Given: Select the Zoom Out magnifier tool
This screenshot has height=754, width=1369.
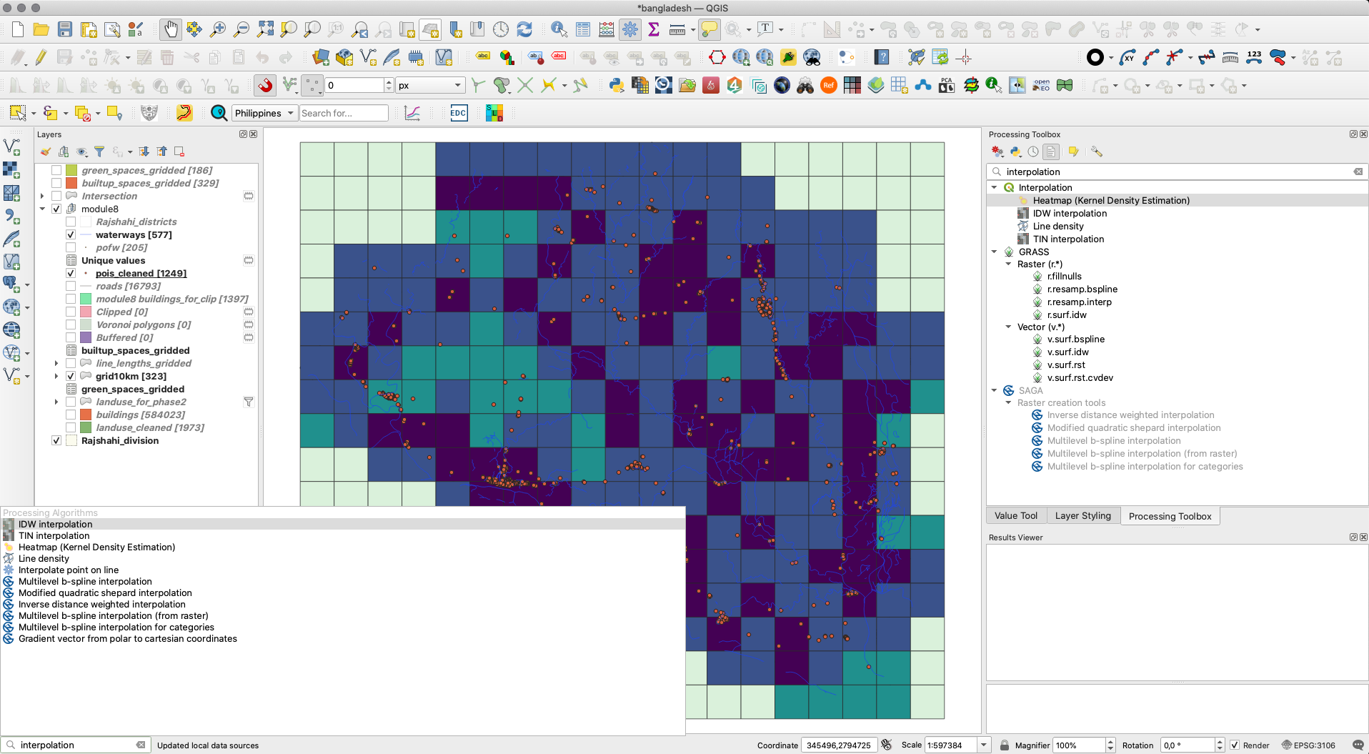Looking at the screenshot, I should click(x=242, y=29).
